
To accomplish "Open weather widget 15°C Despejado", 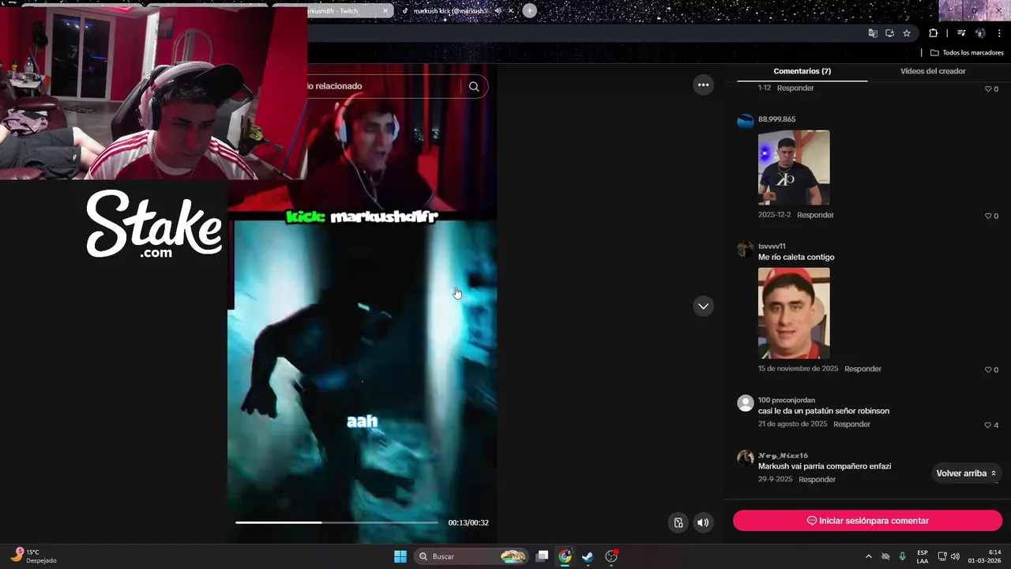I will point(34,556).
